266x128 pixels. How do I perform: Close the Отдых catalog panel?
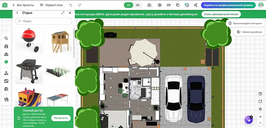tap(70, 13)
